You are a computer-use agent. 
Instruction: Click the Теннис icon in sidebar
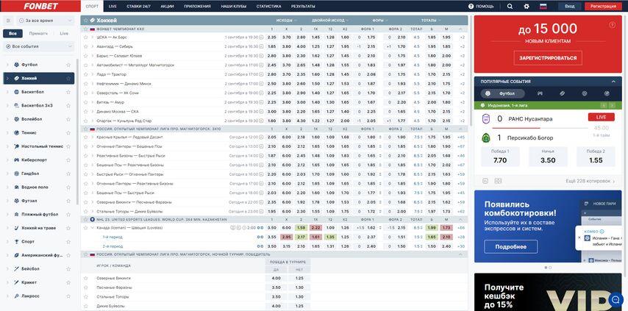tap(16, 132)
